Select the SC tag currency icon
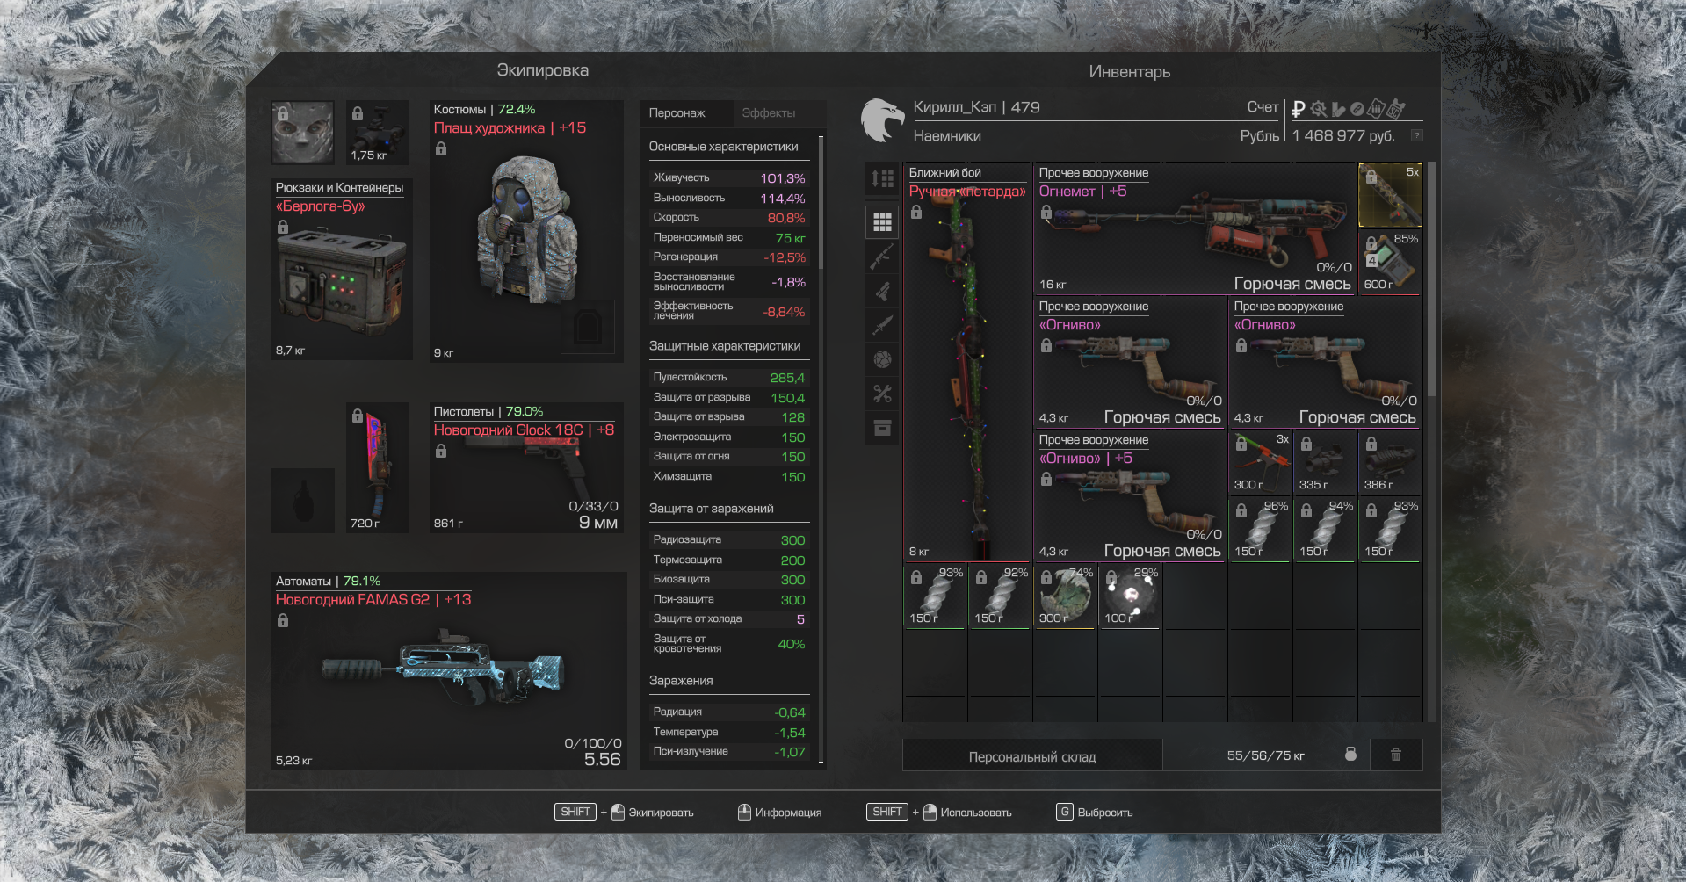 pyautogui.click(x=1396, y=109)
